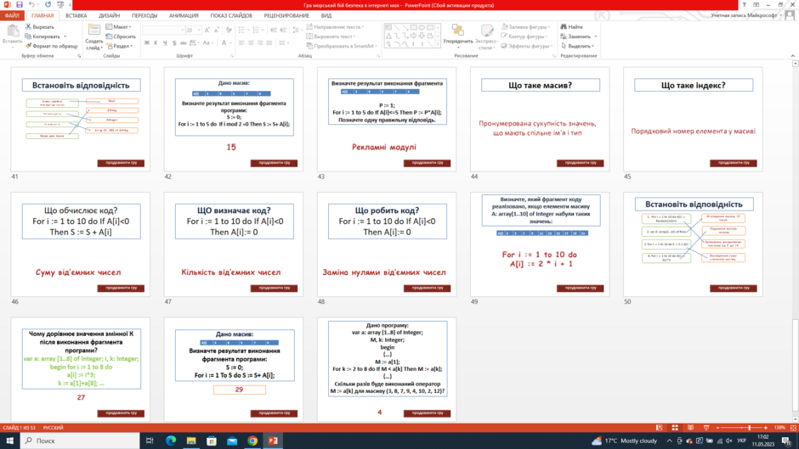799x449 pixels.
Task: Click Преобразовать в SmartArt button
Action: (341, 46)
